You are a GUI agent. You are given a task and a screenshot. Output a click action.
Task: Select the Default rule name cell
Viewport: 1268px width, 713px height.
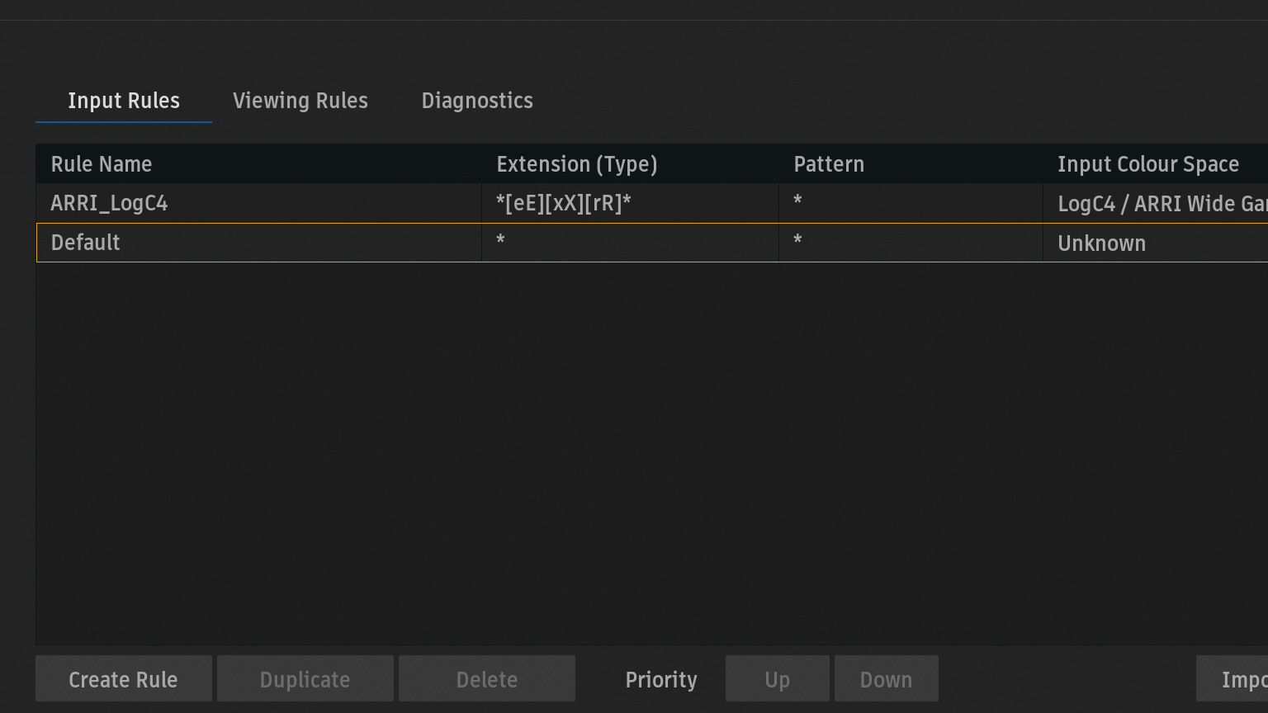[86, 243]
